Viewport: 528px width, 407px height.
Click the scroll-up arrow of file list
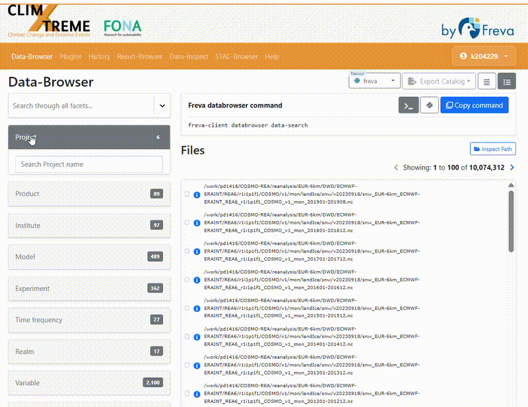point(511,185)
